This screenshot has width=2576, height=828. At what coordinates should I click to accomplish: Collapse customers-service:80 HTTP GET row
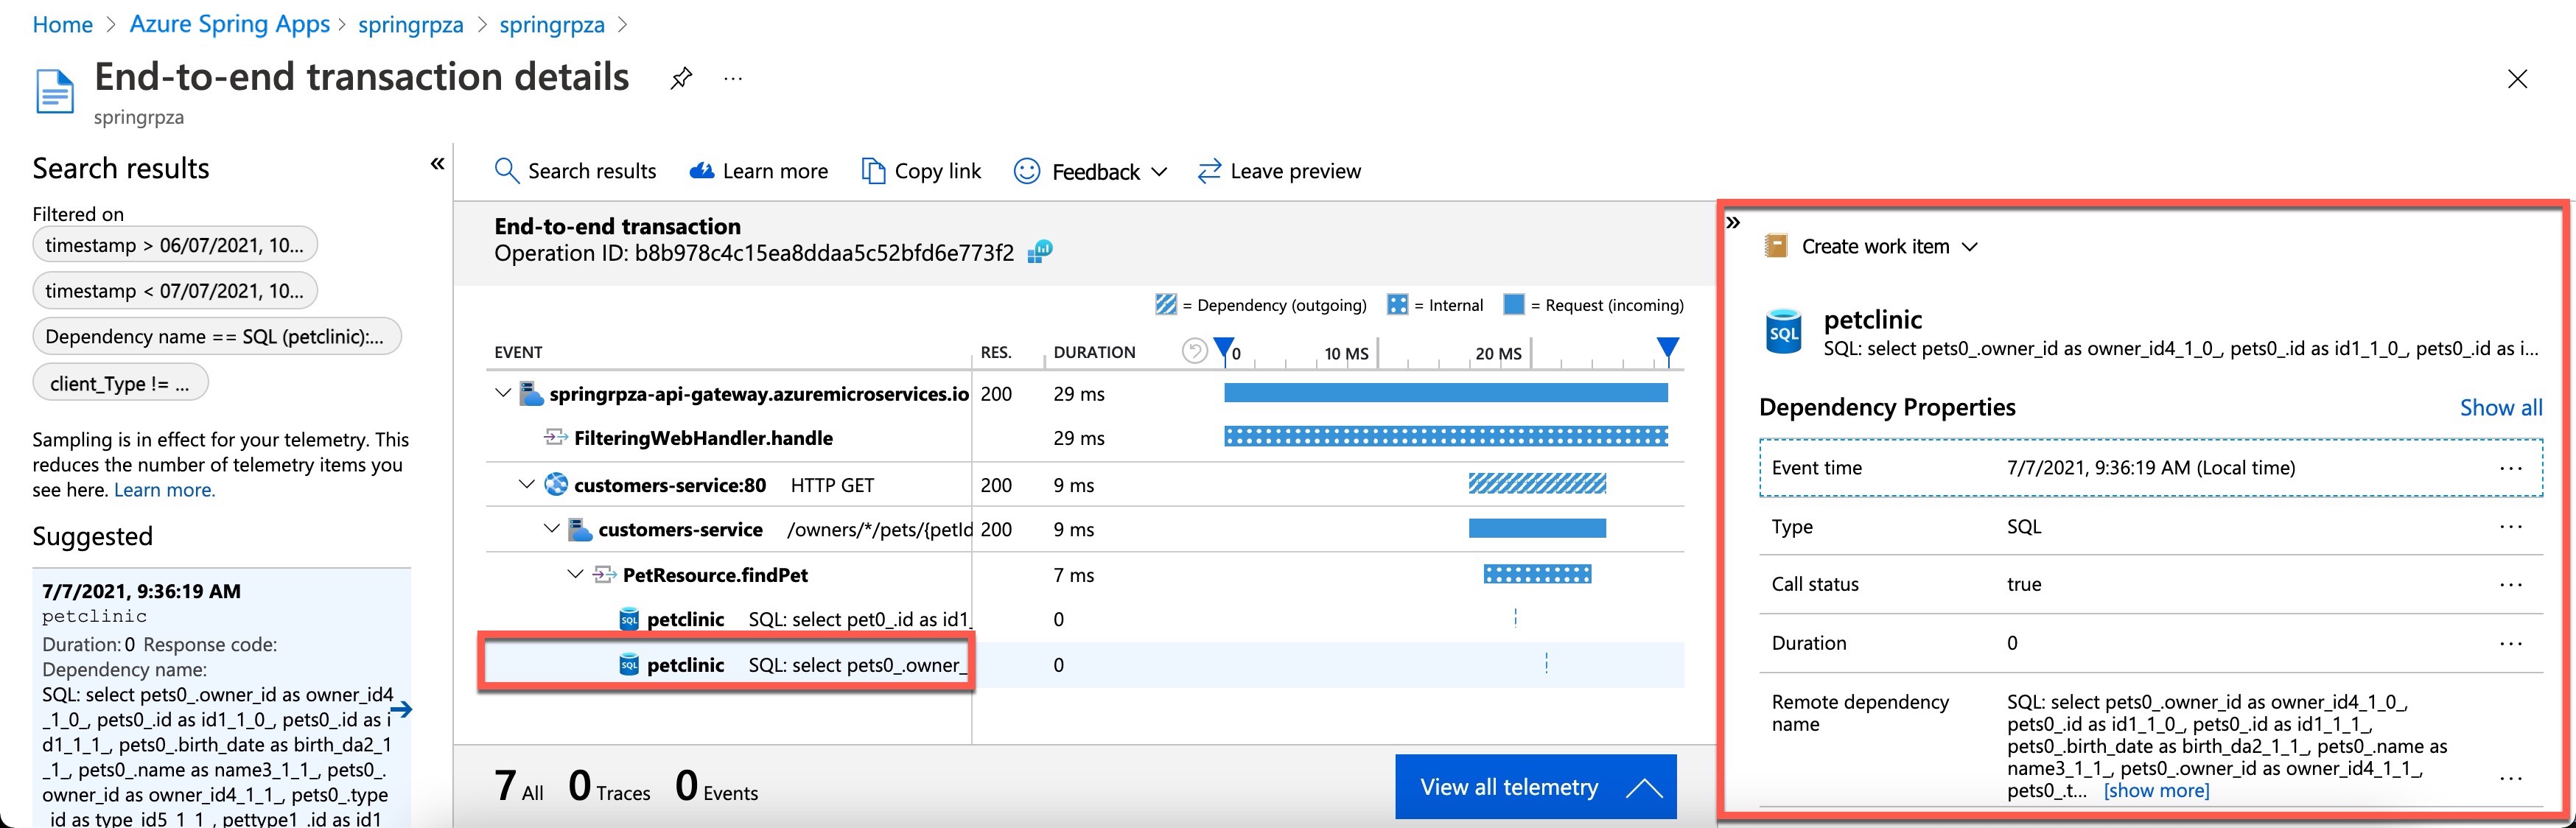(x=527, y=484)
